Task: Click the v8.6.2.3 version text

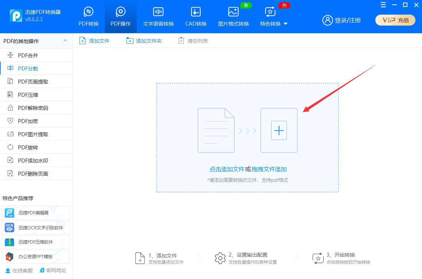Action: (34, 19)
